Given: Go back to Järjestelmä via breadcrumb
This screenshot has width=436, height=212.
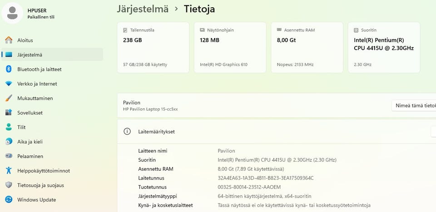Looking at the screenshot, I should pyautogui.click(x=143, y=9).
